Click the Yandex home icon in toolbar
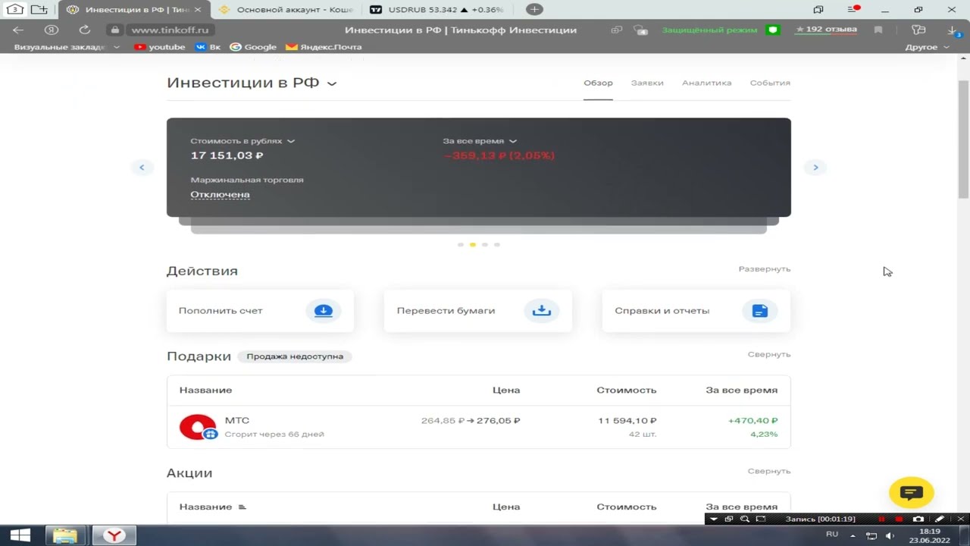This screenshot has height=546, width=970. tap(52, 30)
